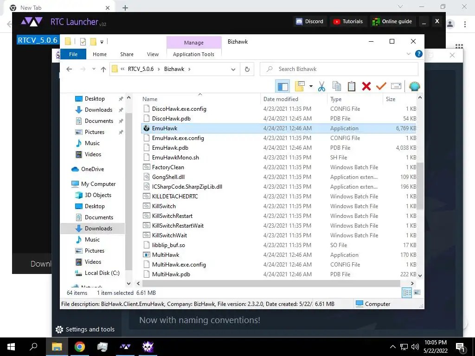Select My Computer in navigation pane
The image size is (475, 356).
click(94, 184)
